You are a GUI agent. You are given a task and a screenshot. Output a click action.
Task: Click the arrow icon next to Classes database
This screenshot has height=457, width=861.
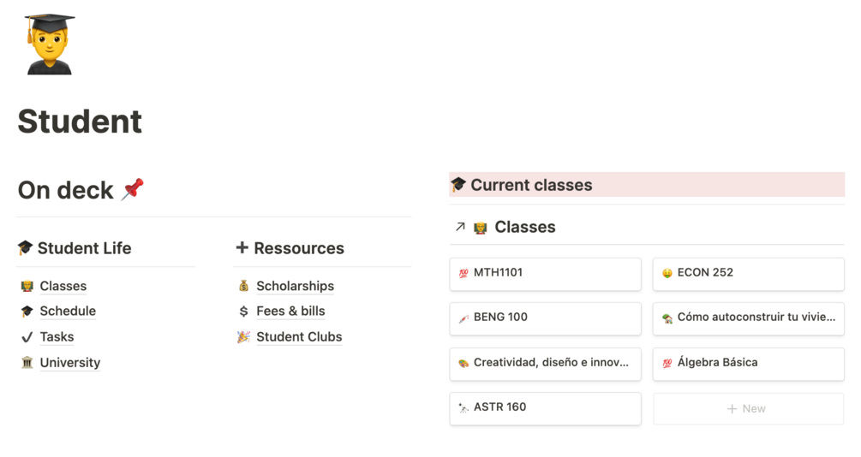click(x=460, y=227)
